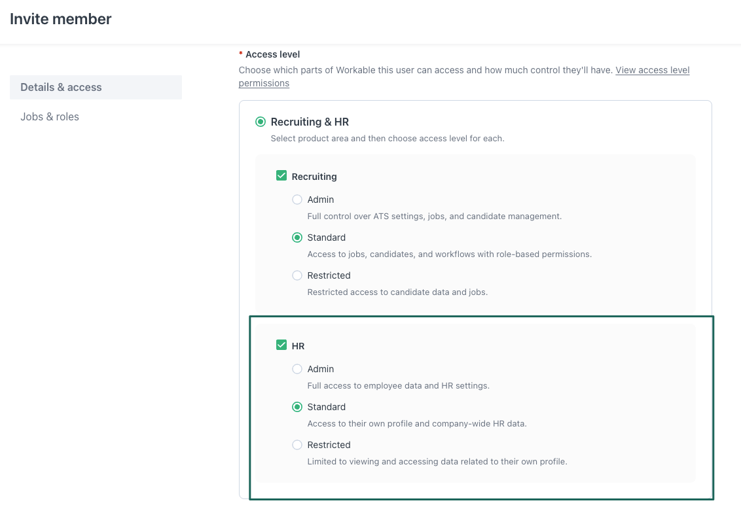Viewport: 741px width, 505px height.
Task: Select the Standard radio button under HR
Action: (x=297, y=407)
